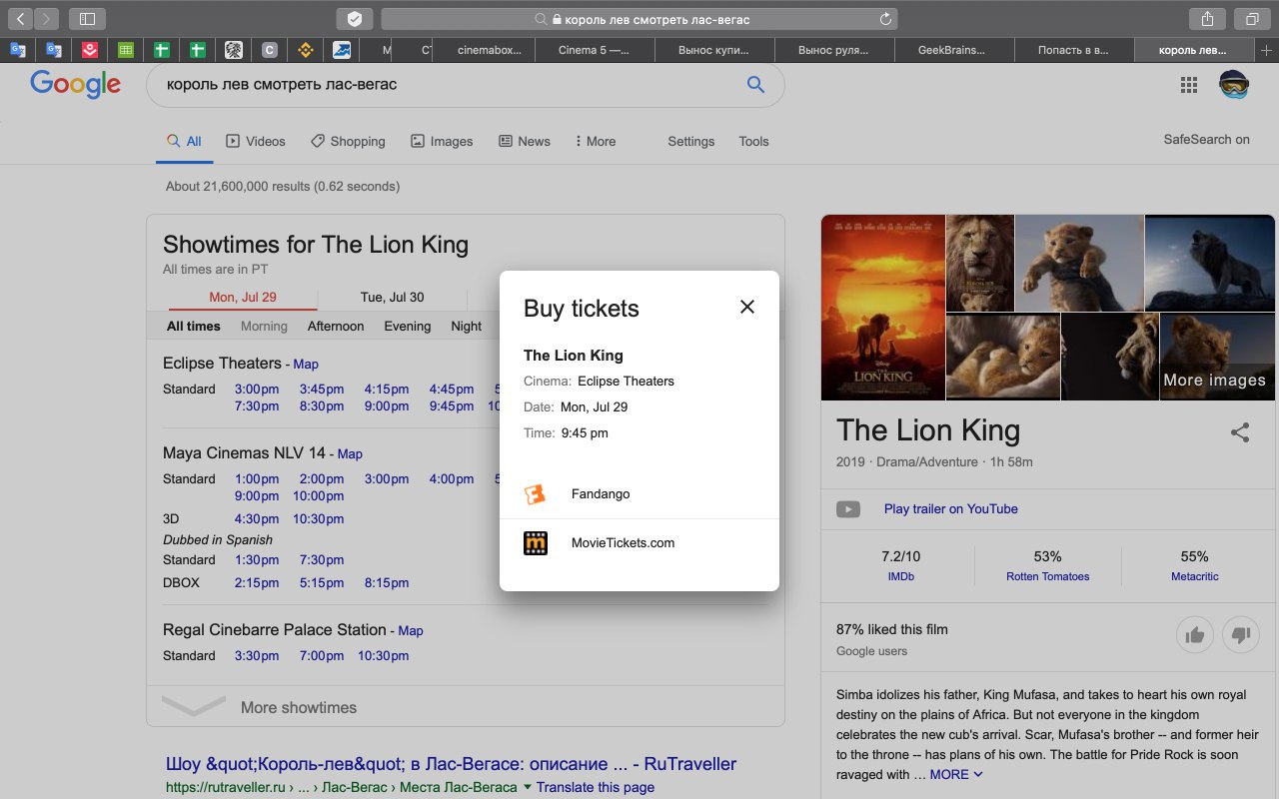This screenshot has height=799, width=1279.
Task: Switch to the red Pocket pinned tab
Action: 90,50
